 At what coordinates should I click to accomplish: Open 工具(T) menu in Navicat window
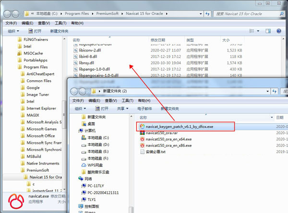tap(60, 23)
